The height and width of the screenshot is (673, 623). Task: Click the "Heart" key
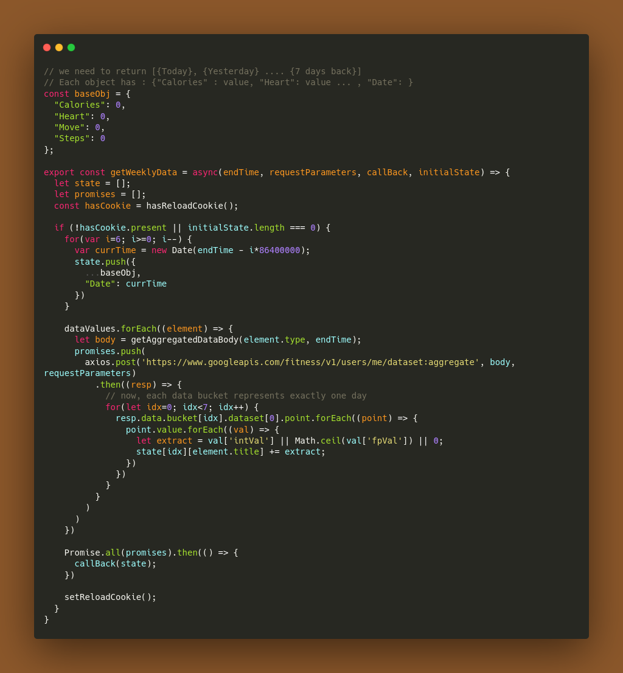point(72,116)
